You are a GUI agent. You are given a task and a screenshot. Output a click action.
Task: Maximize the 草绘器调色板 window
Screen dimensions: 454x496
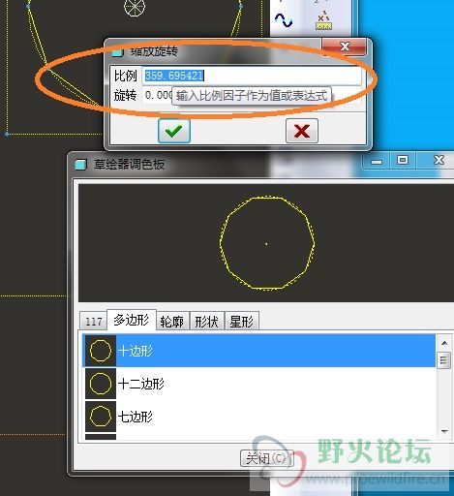[402, 160]
